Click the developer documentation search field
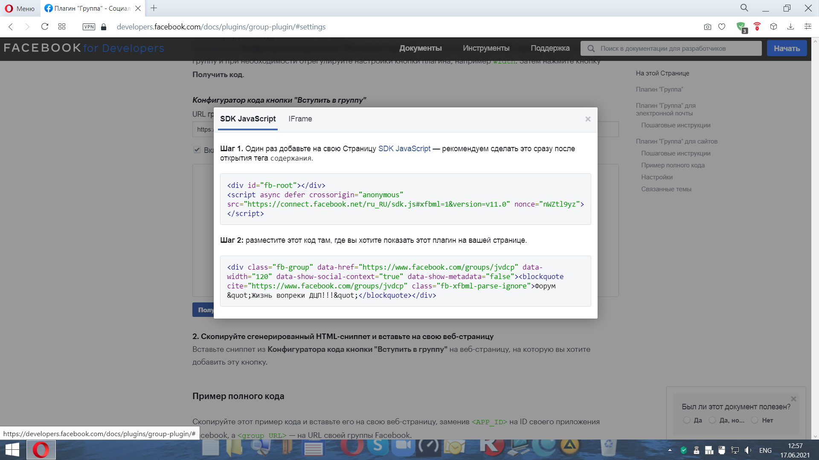The width and height of the screenshot is (819, 460). pos(671,48)
